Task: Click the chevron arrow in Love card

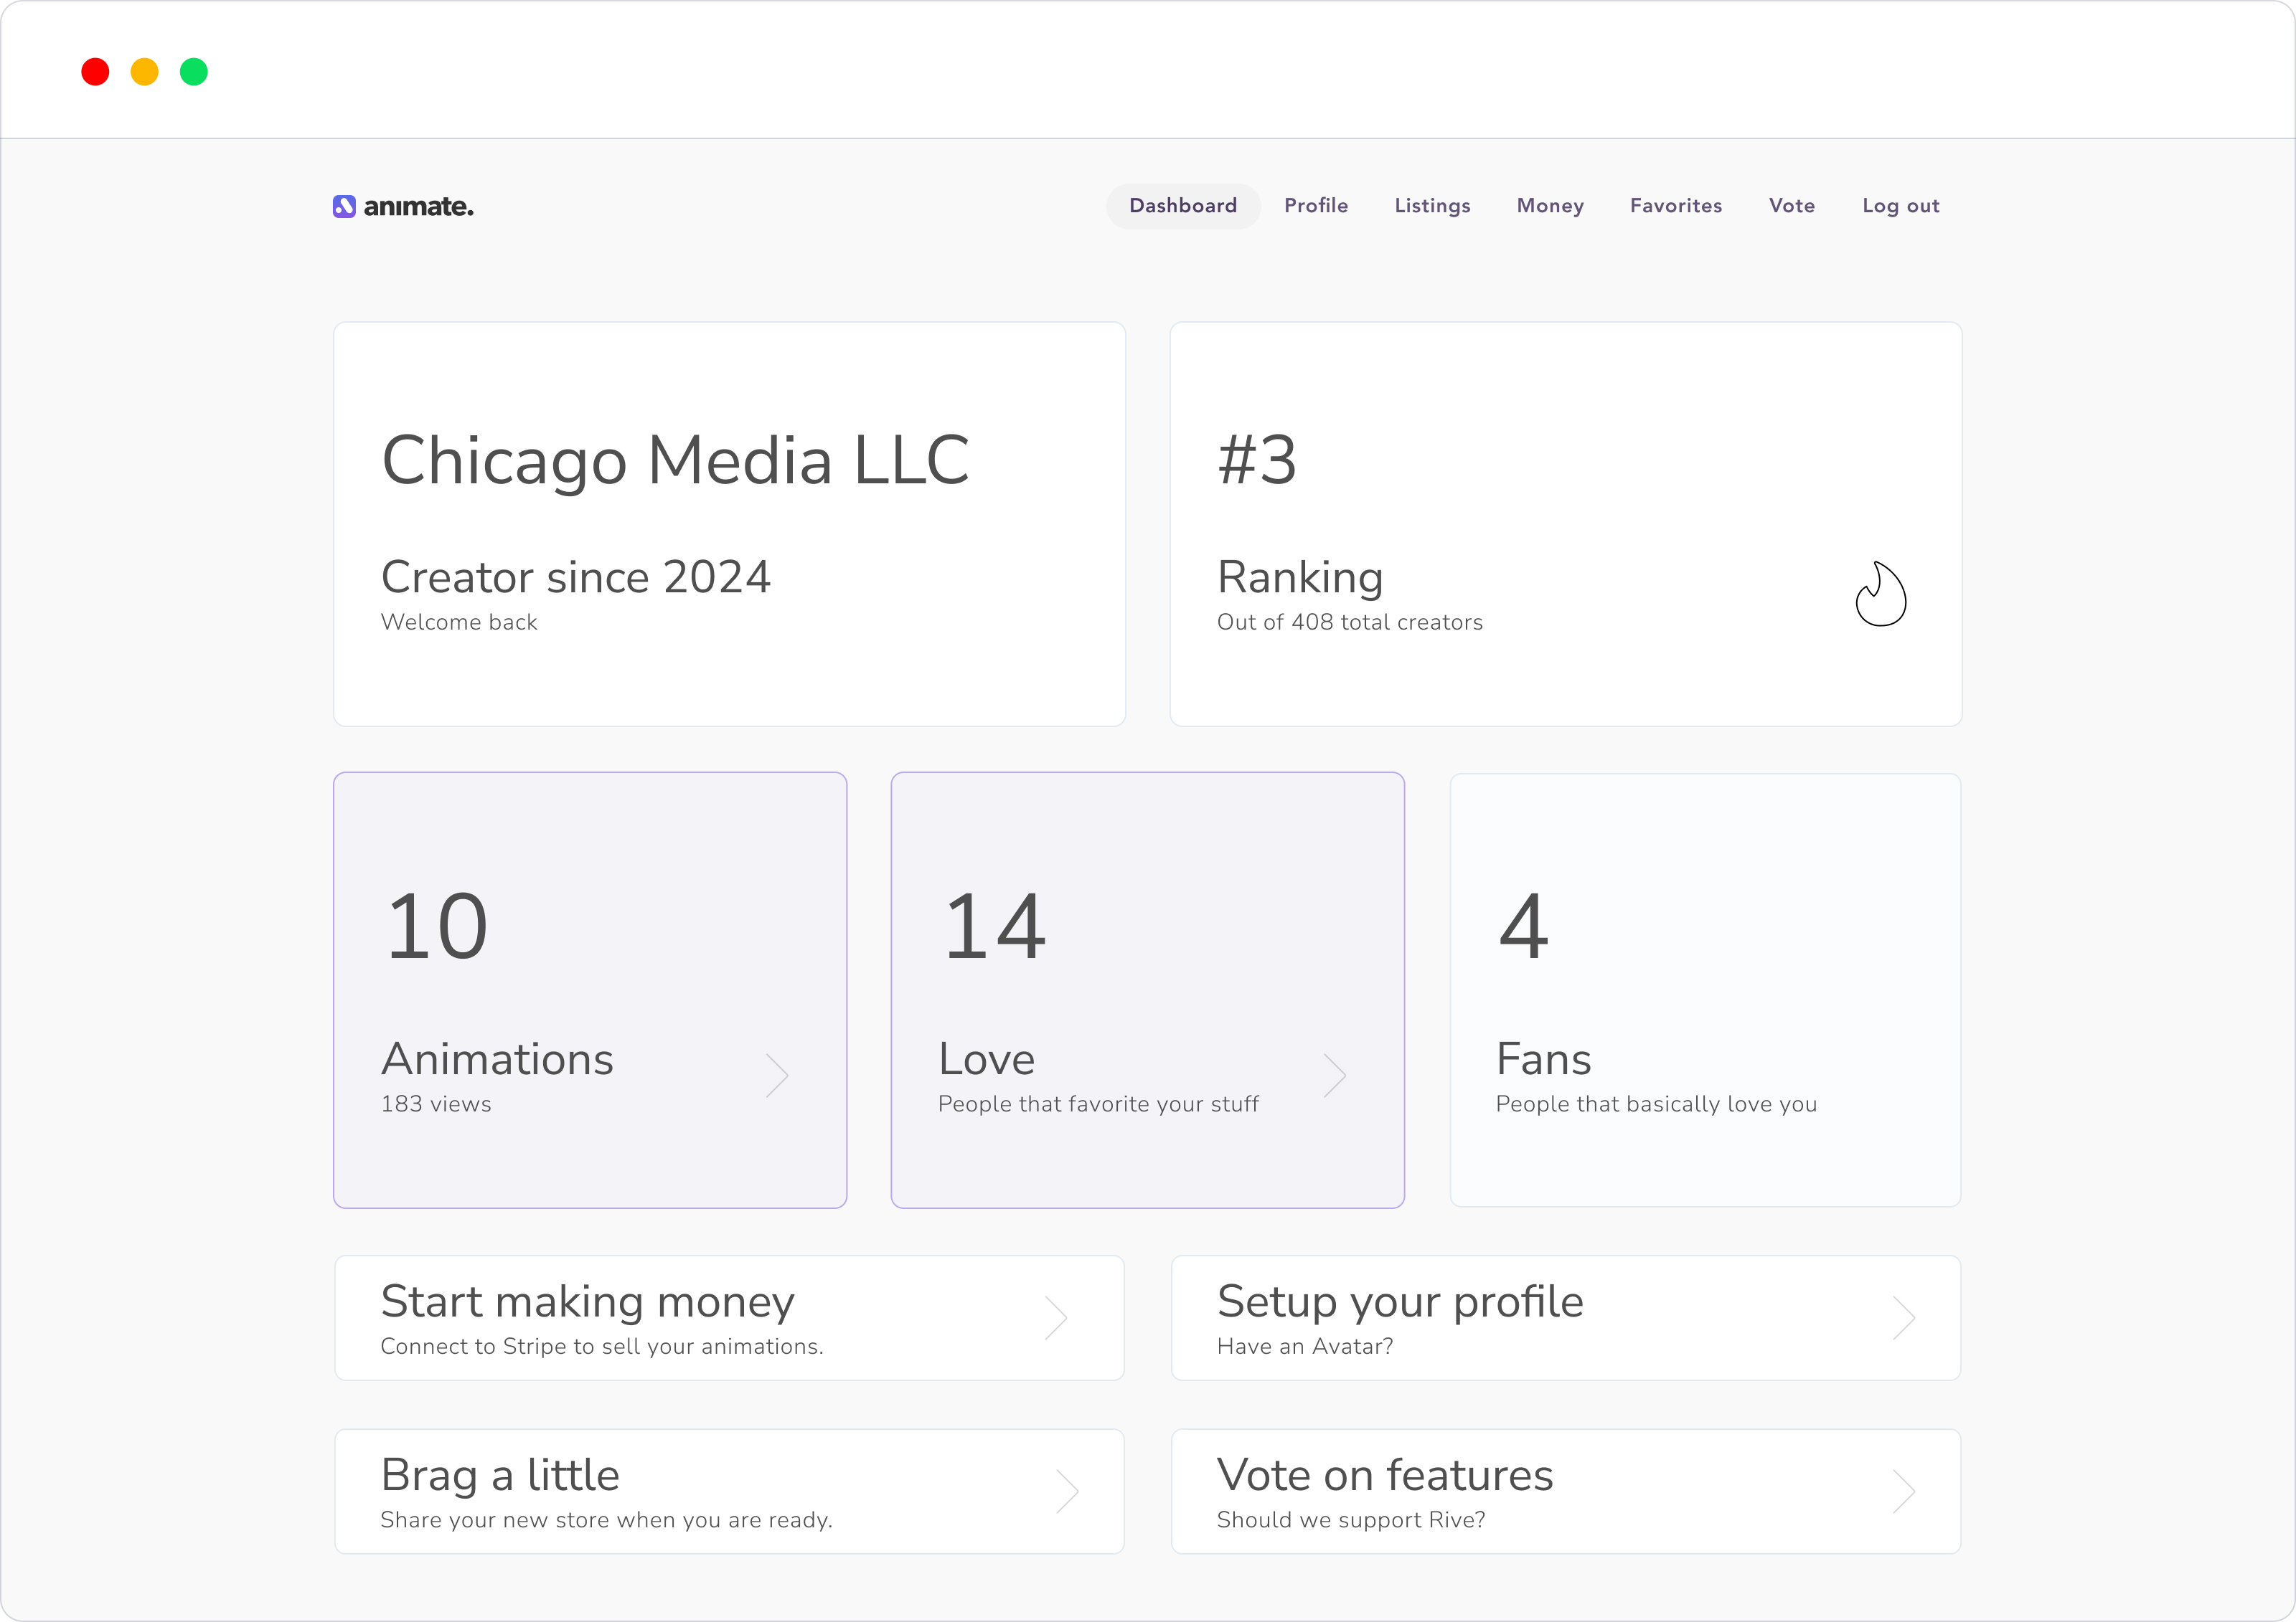Action: coord(1335,1076)
